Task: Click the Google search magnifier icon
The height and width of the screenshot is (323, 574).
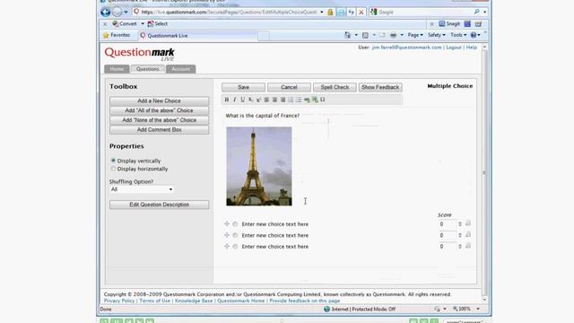Action: pos(476,12)
